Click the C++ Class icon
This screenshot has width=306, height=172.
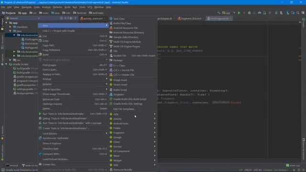pos(111,65)
